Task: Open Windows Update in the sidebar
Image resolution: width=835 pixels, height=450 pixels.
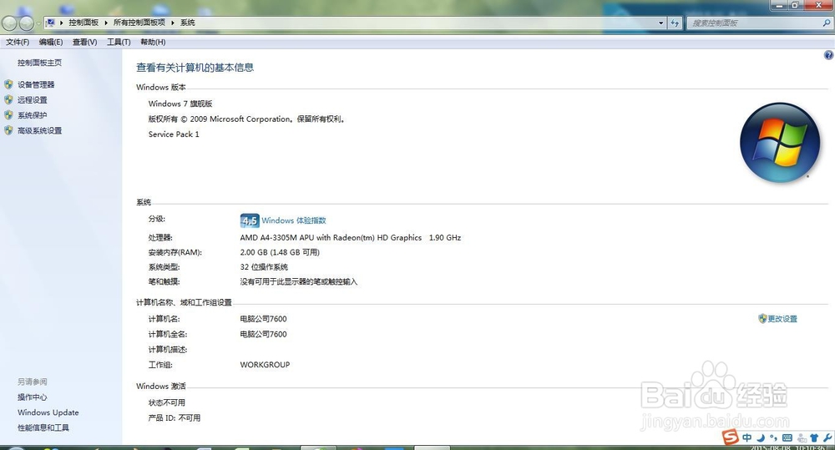Action: pyautogui.click(x=48, y=412)
